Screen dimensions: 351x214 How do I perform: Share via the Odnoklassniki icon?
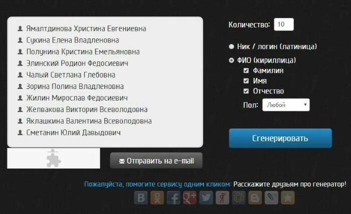(x=157, y=197)
